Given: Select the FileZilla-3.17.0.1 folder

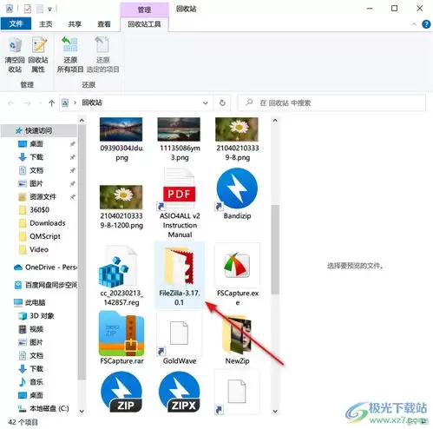Looking at the screenshot, I should [180, 275].
